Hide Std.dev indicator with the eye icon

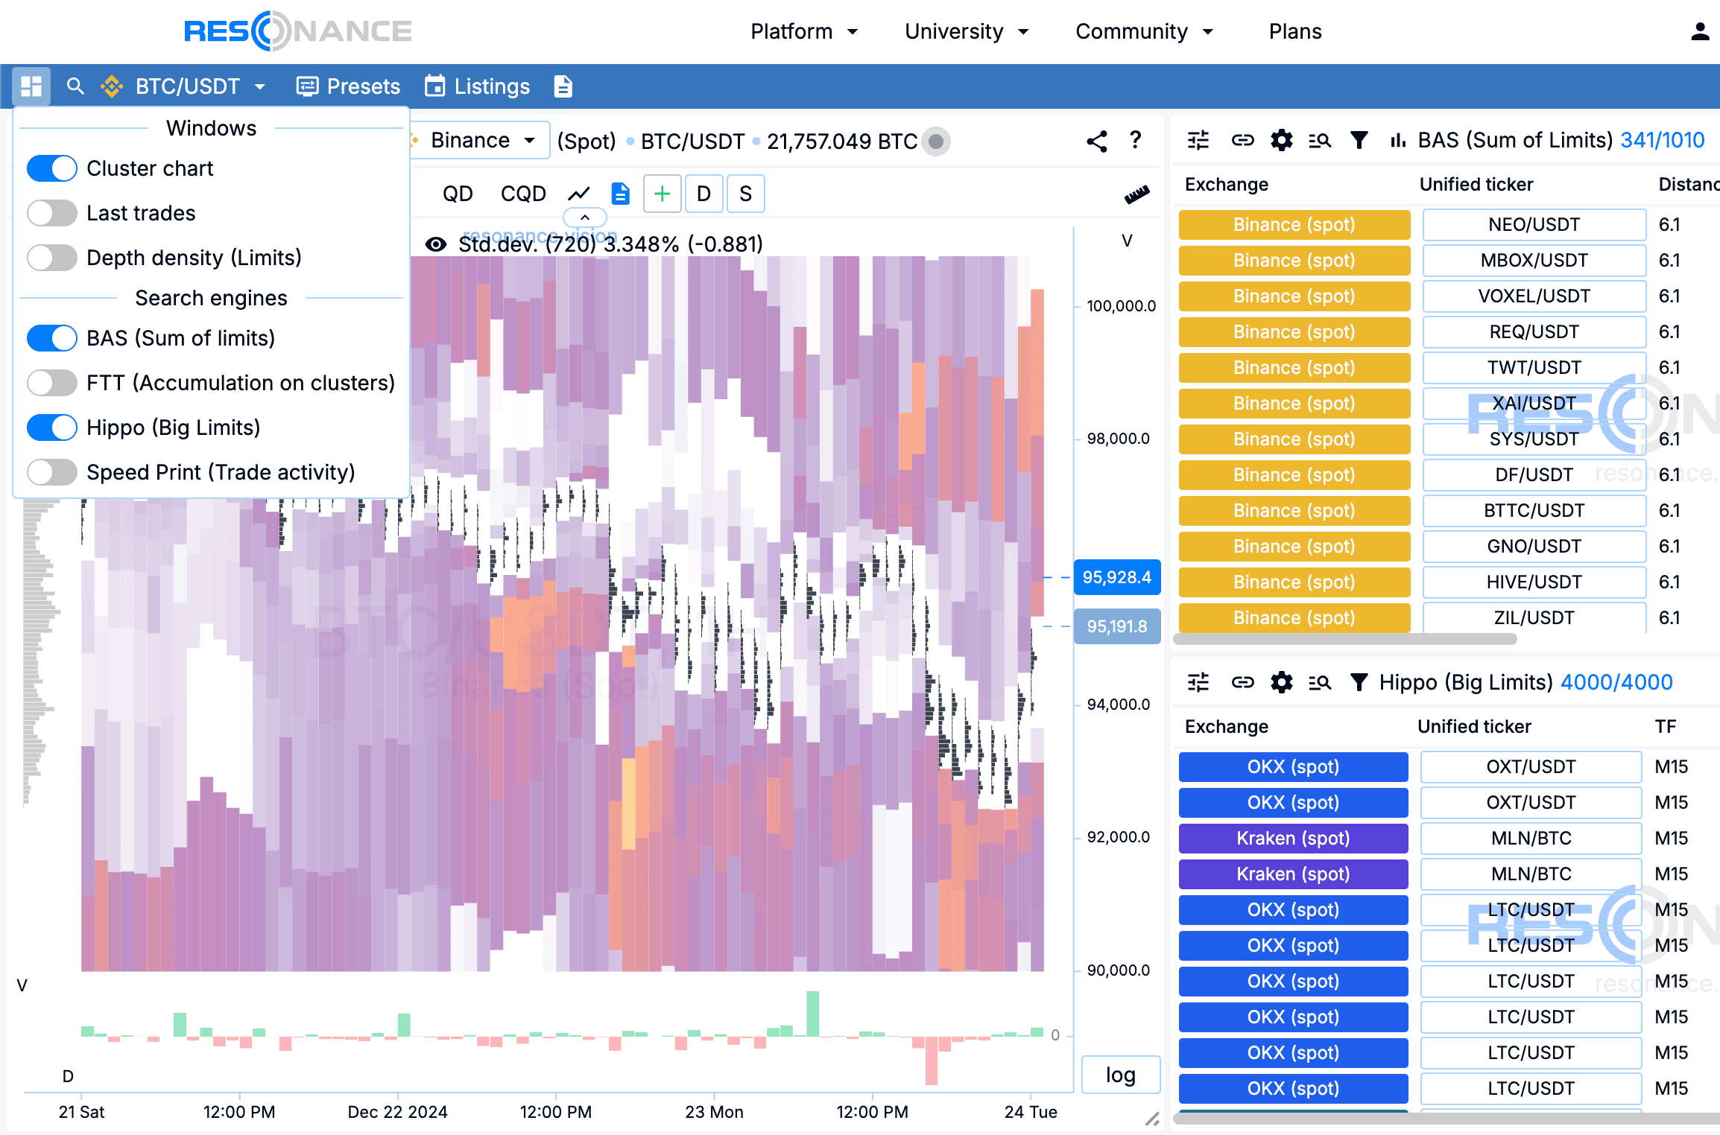coord(436,244)
